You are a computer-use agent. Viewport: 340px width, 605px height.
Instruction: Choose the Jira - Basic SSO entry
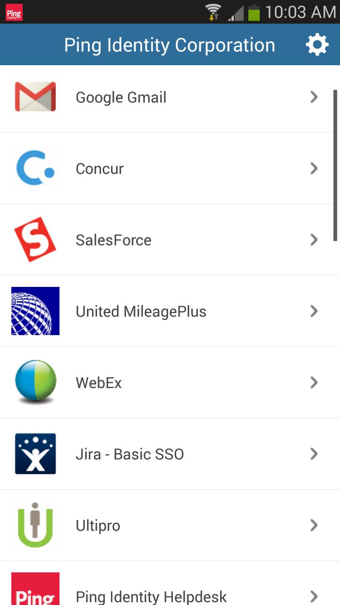point(170,454)
